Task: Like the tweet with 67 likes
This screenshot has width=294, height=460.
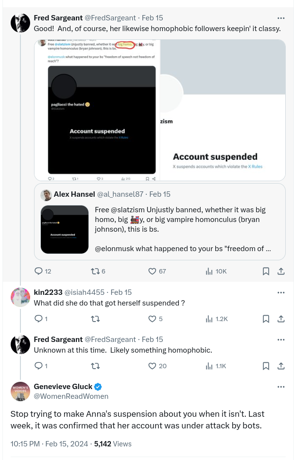Action: tap(157, 272)
